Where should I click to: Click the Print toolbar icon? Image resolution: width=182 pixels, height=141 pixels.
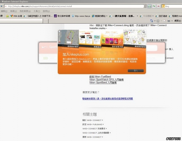click(169, 21)
